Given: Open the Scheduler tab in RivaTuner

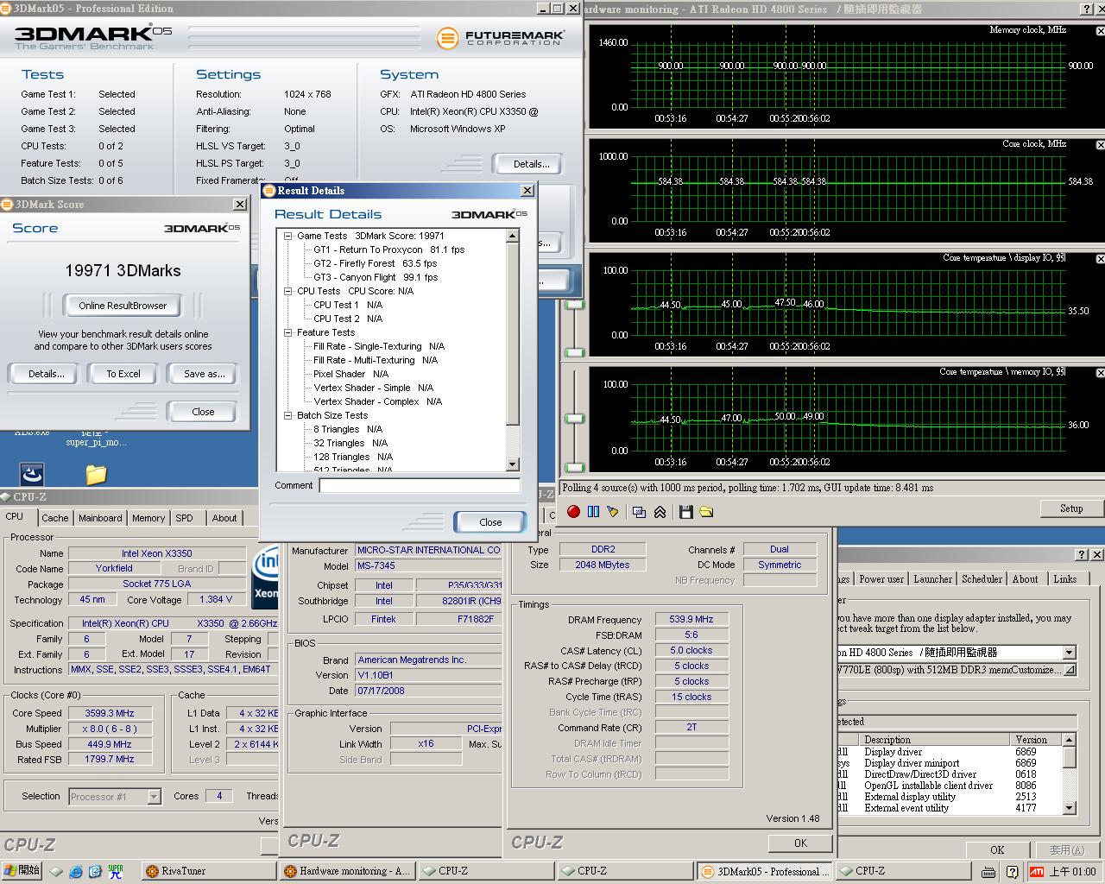Looking at the screenshot, I should coord(982,579).
